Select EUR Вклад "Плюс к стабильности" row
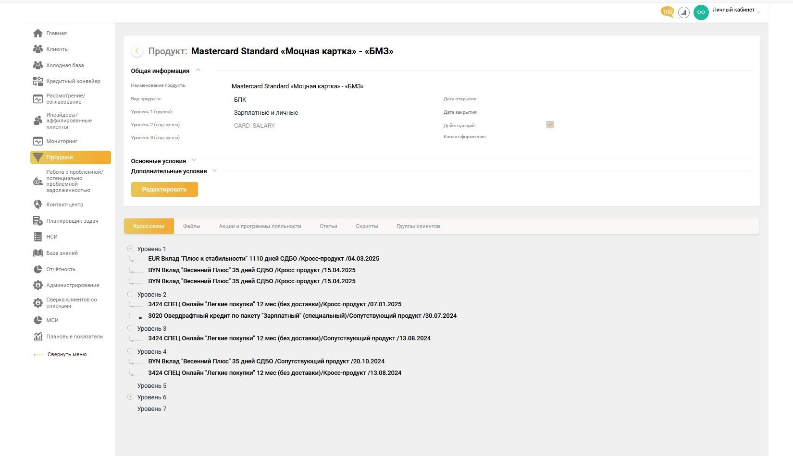This screenshot has width=793, height=456. 264,259
